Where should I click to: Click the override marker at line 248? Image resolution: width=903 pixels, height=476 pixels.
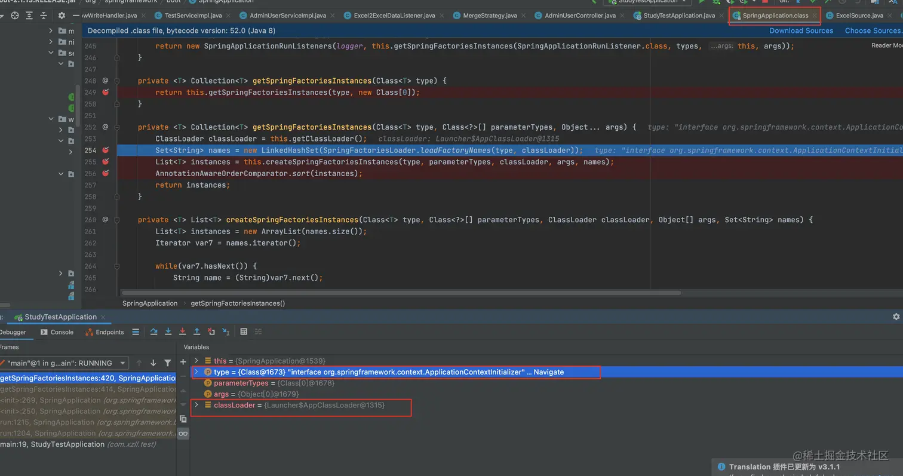[x=105, y=81]
